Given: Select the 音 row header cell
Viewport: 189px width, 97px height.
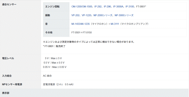Looking at the screenshot, I should 56,24.
